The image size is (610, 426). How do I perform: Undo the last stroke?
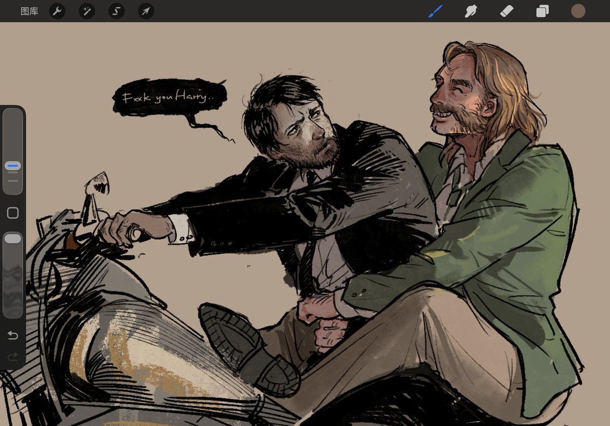pyautogui.click(x=13, y=335)
